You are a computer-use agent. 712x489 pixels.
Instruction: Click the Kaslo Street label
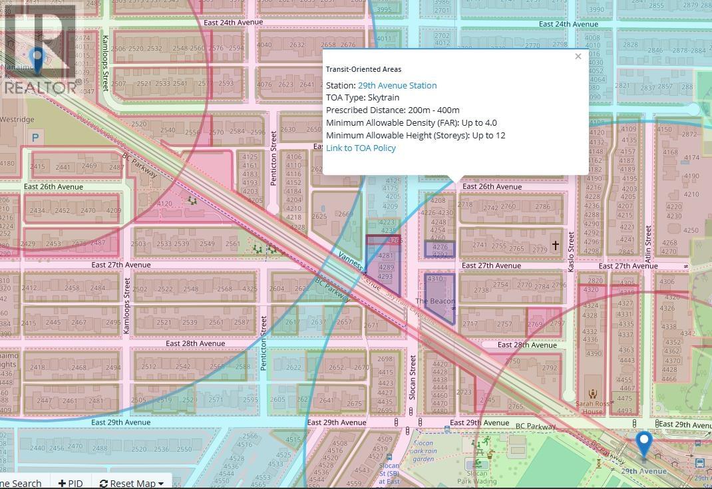pos(571,252)
